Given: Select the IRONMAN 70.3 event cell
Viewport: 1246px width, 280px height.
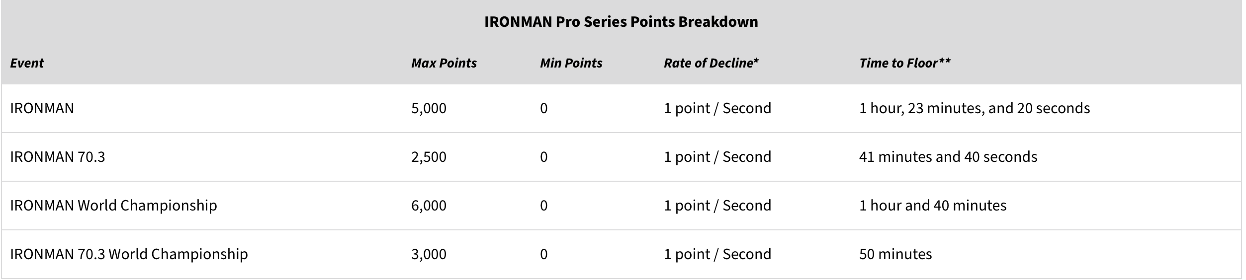Looking at the screenshot, I should click(58, 157).
